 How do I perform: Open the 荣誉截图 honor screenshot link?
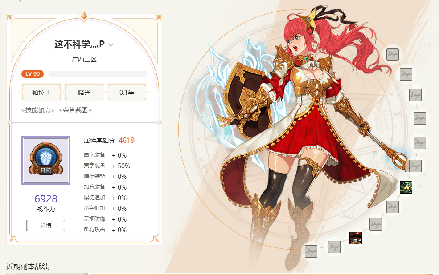tap(75, 110)
